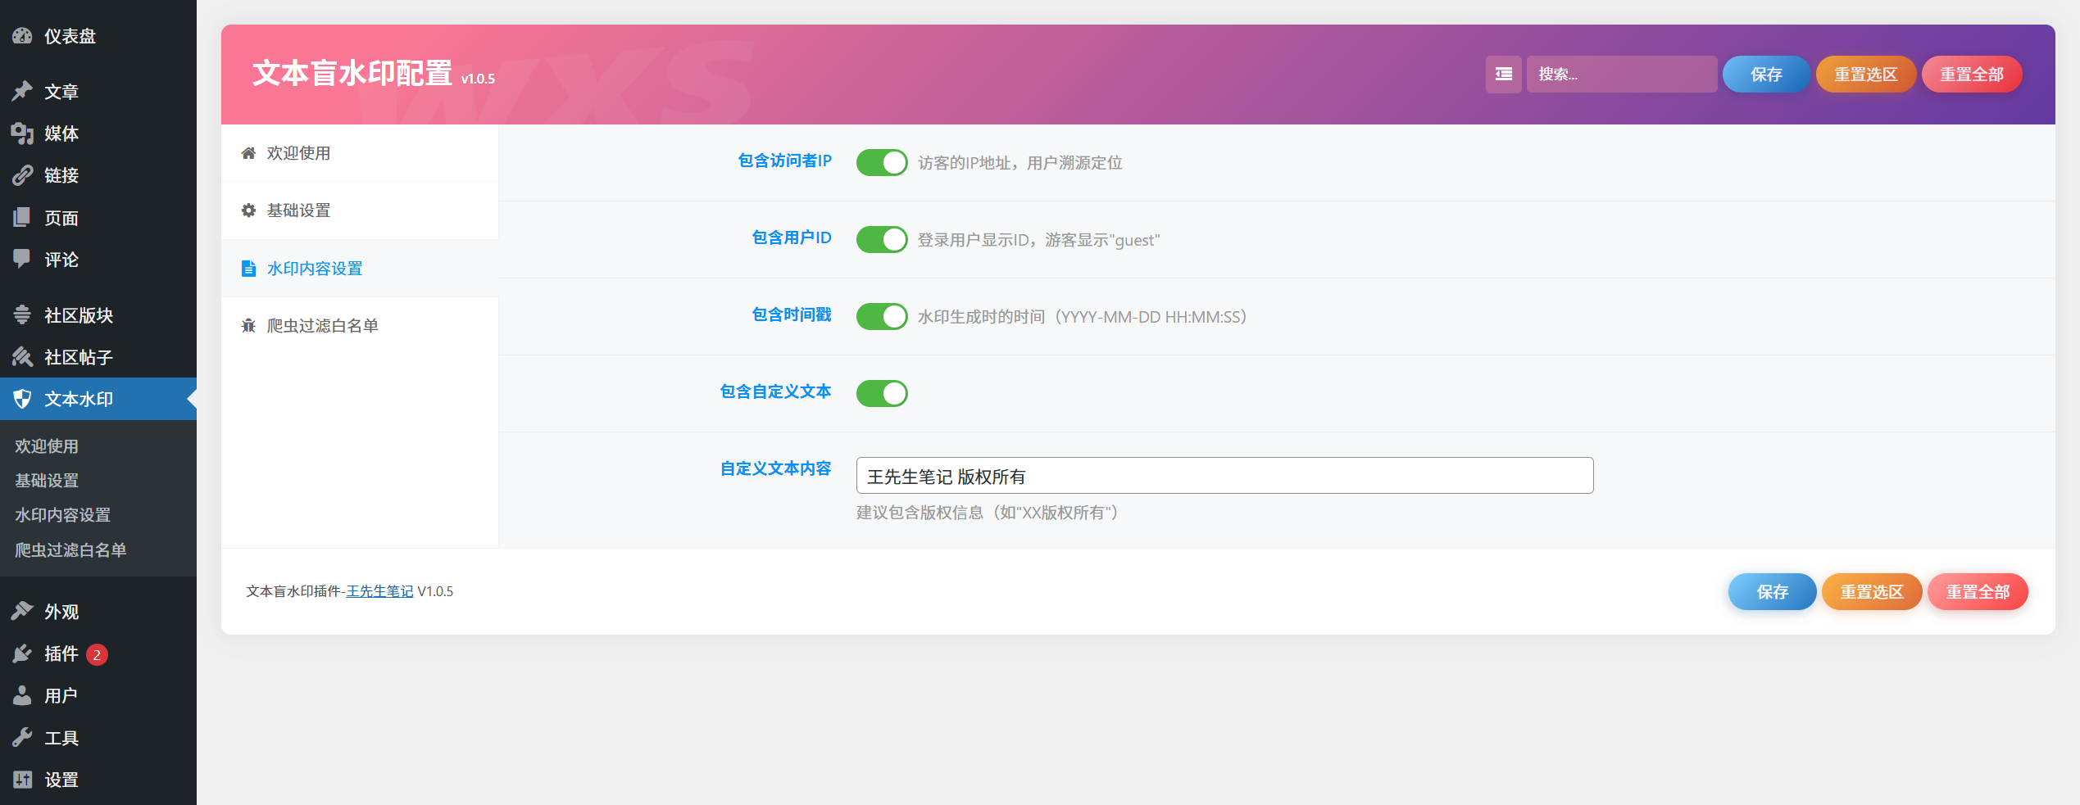Viewport: 2080px width, 805px height.
Task: Click the custom text content input field
Action: 1224,476
